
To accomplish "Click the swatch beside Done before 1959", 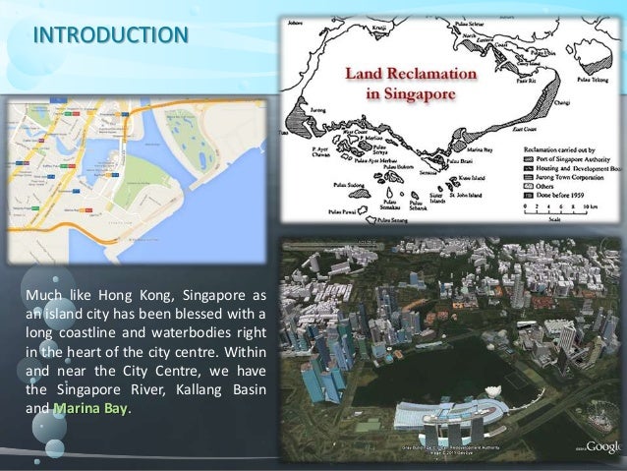I will tap(529, 196).
